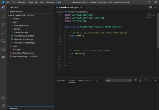Open the Extensions view
The height and width of the screenshot is (110, 159).
tap(4, 49)
